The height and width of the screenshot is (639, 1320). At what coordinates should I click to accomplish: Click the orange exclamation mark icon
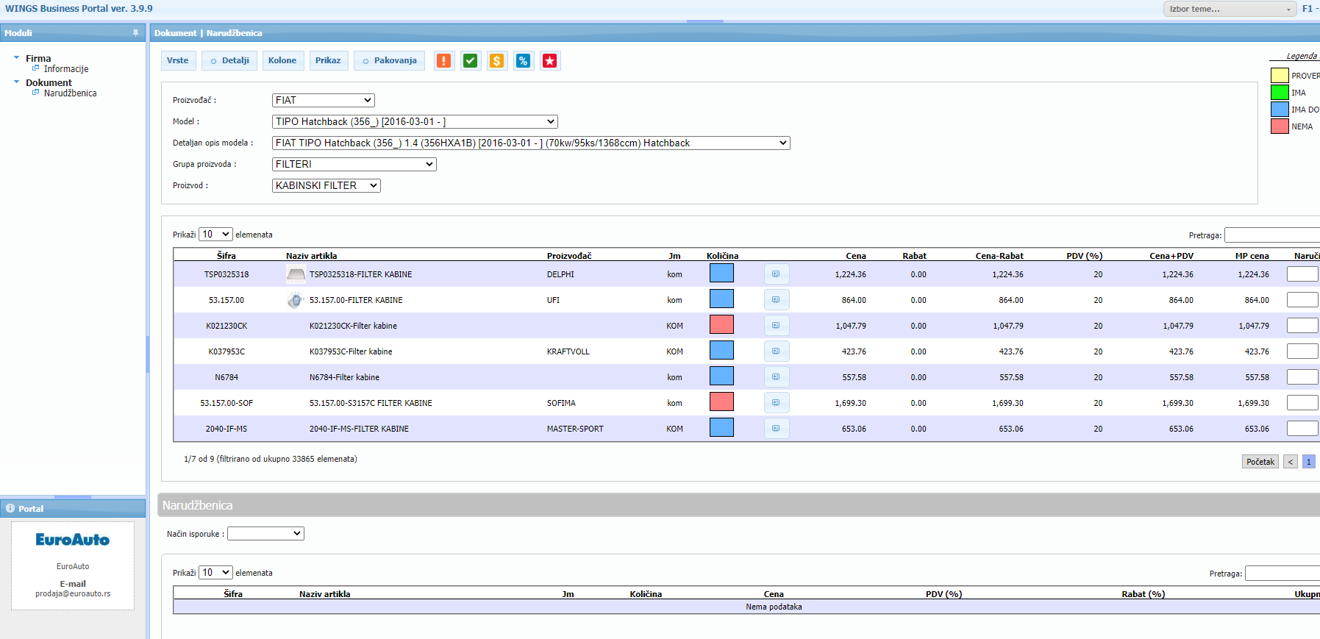click(x=443, y=61)
